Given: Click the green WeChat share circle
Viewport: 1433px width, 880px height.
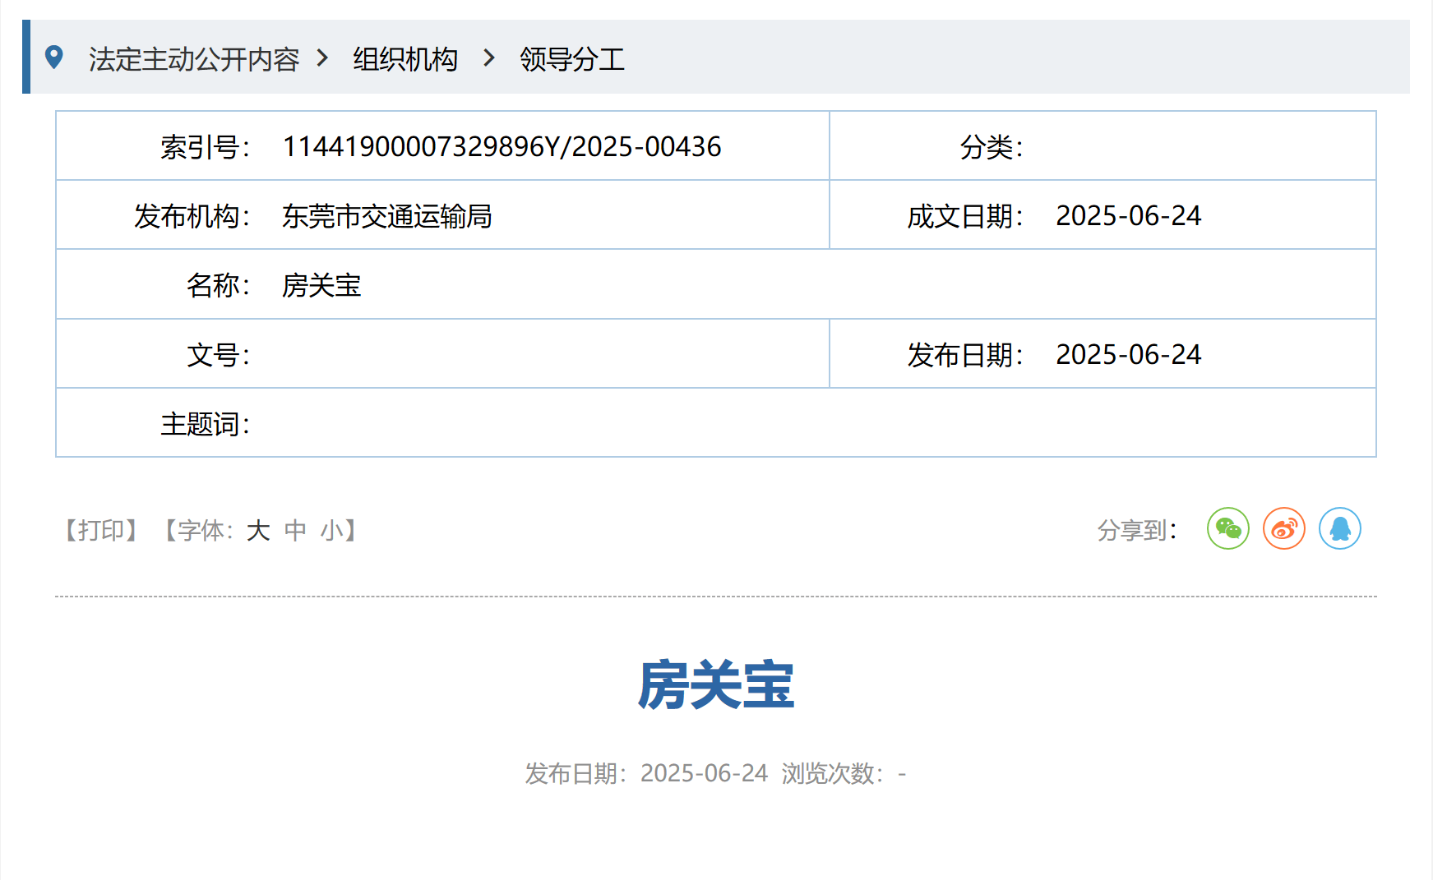Looking at the screenshot, I should click(1227, 528).
